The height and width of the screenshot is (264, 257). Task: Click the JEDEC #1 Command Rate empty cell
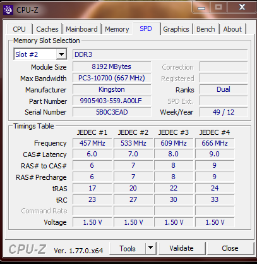(x=92, y=211)
